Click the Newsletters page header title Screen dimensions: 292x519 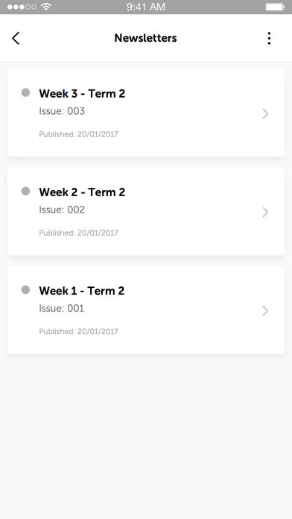coord(145,38)
